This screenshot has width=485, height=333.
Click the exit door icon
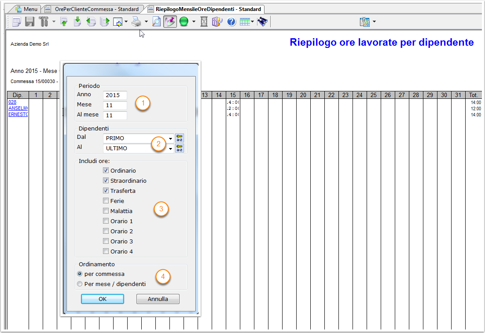coord(217,22)
